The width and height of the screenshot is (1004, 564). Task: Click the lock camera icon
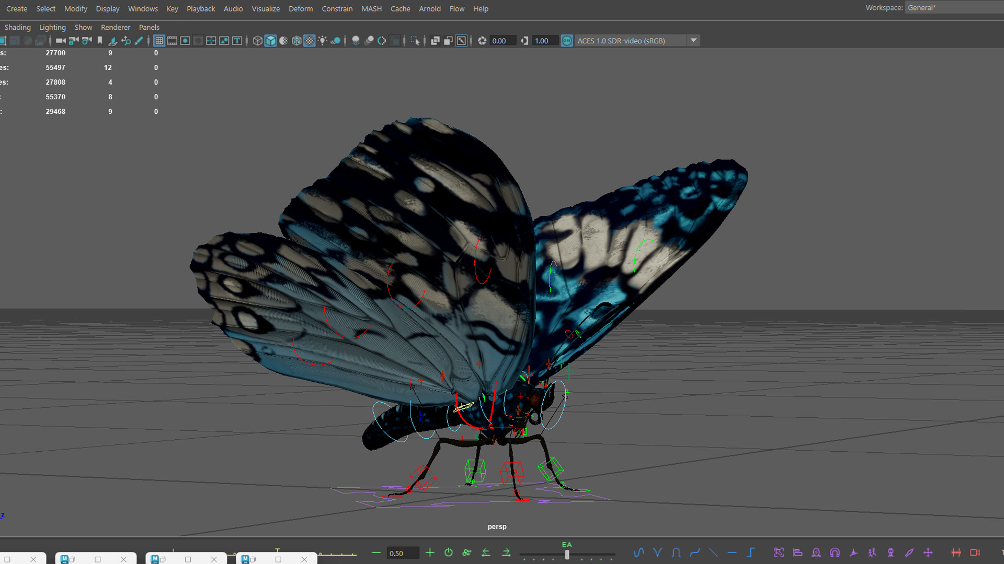pyautogui.click(x=74, y=41)
